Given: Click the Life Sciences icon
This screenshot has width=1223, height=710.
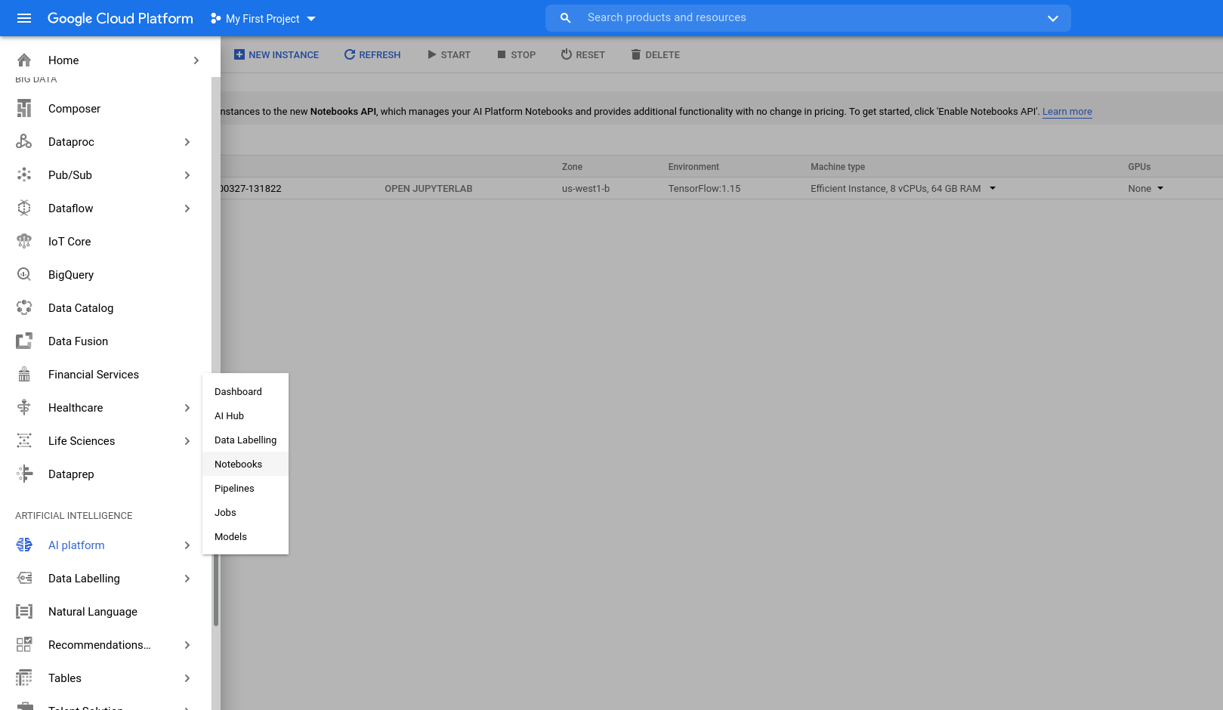Looking at the screenshot, I should [x=24, y=441].
